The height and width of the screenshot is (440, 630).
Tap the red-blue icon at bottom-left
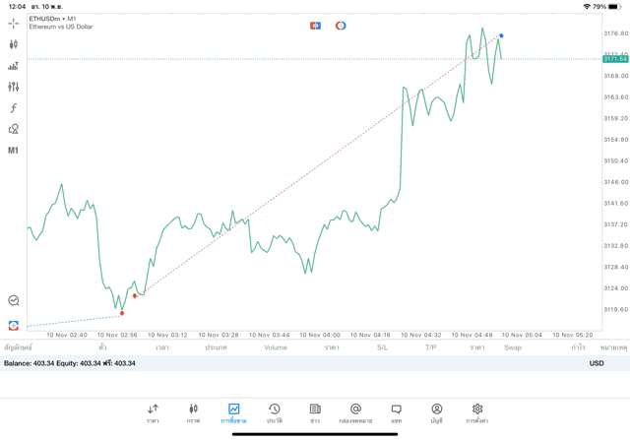pyautogui.click(x=14, y=325)
